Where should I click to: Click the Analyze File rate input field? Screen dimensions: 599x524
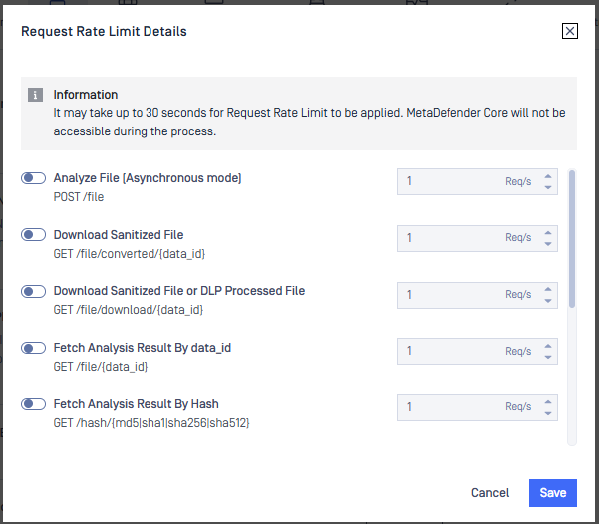point(449,182)
